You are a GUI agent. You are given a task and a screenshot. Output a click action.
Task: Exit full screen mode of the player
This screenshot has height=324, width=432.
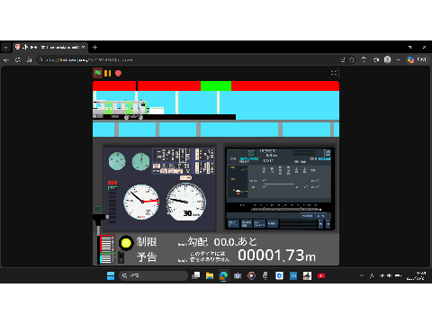(334, 73)
